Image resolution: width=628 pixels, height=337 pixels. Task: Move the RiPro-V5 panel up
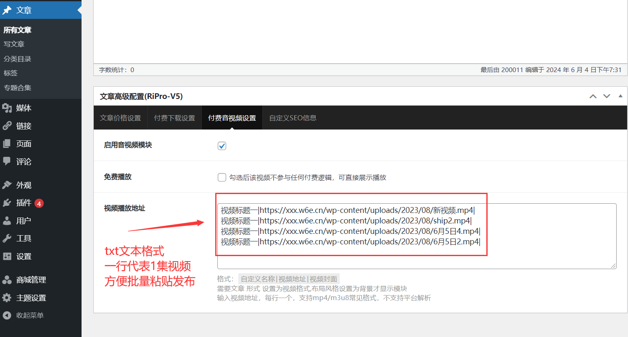point(593,96)
